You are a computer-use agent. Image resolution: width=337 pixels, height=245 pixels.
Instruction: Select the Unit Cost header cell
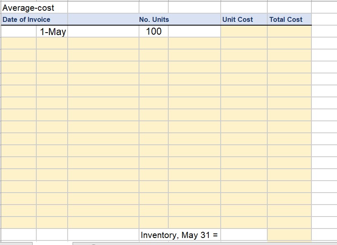point(244,19)
